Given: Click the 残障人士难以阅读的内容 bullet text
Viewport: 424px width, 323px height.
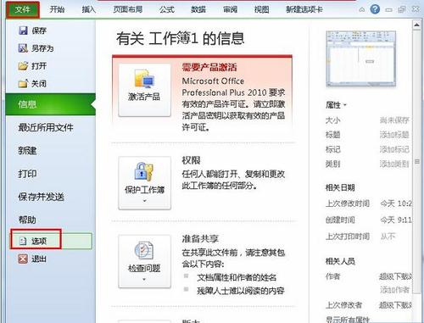Looking at the screenshot, I should [241, 291].
